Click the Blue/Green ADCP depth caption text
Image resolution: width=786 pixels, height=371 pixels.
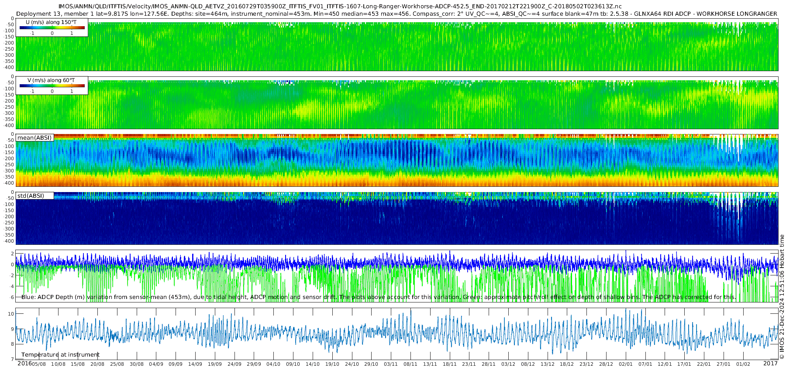pyautogui.click(x=379, y=297)
